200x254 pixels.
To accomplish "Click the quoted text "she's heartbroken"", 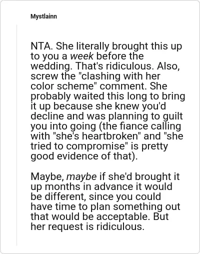I will (97, 136).
